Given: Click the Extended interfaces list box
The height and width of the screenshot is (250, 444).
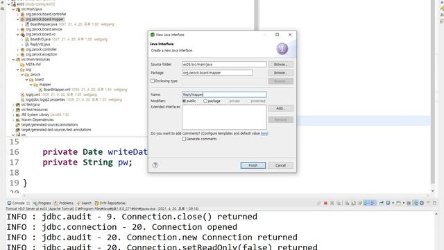Looking at the screenshot, I should [224, 117].
